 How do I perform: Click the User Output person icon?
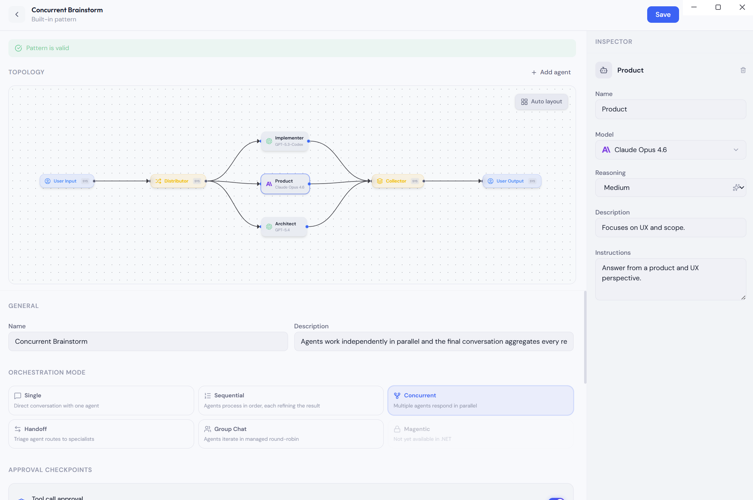click(x=491, y=181)
